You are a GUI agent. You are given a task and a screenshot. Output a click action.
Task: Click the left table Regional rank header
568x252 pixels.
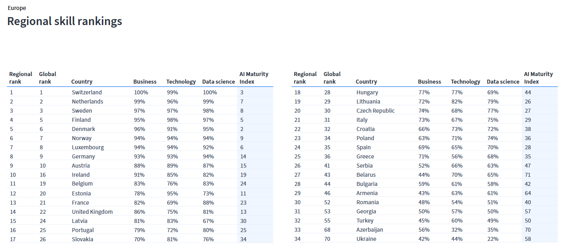point(21,78)
